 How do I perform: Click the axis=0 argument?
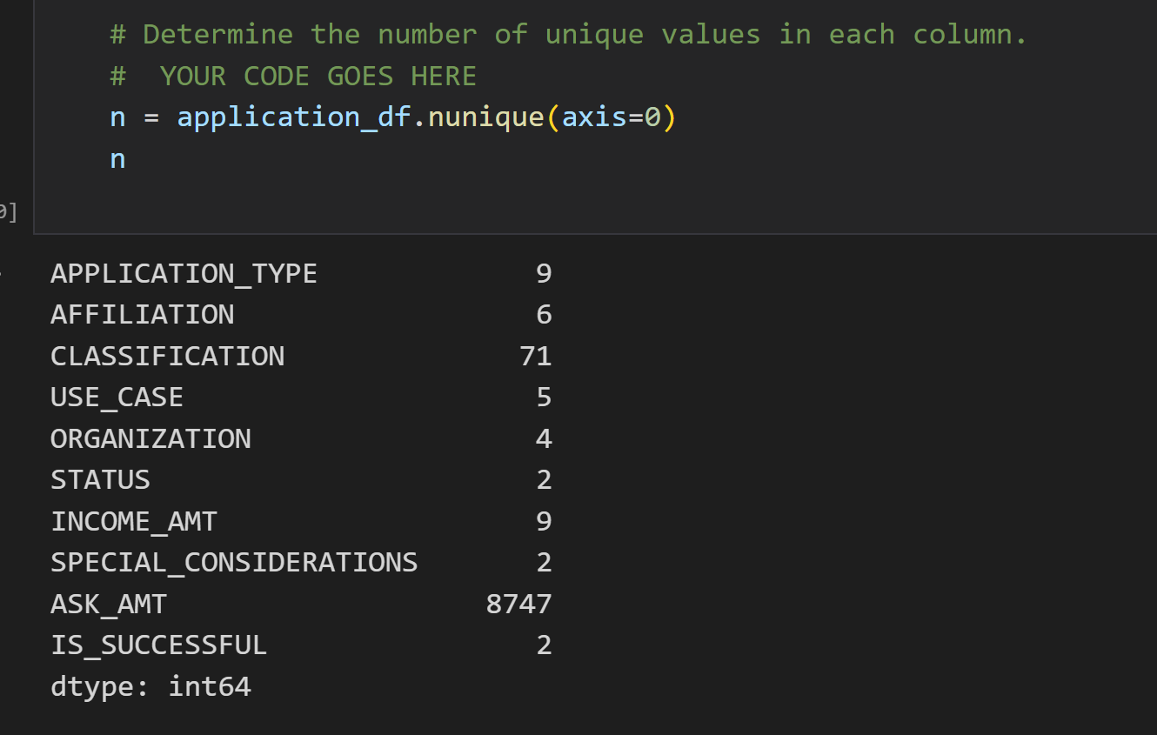(x=610, y=117)
